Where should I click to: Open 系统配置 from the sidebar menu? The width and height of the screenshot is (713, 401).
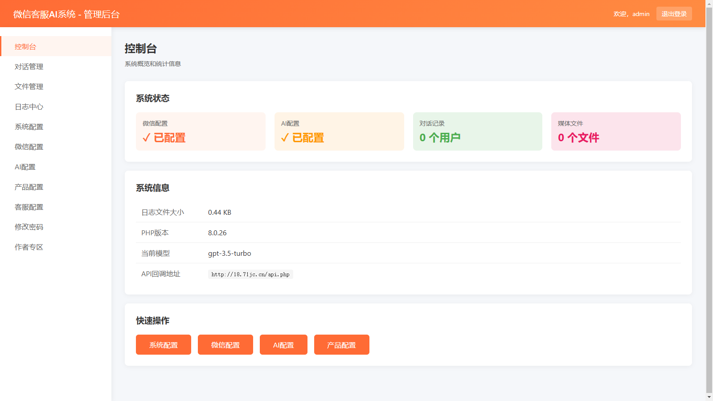pos(29,127)
